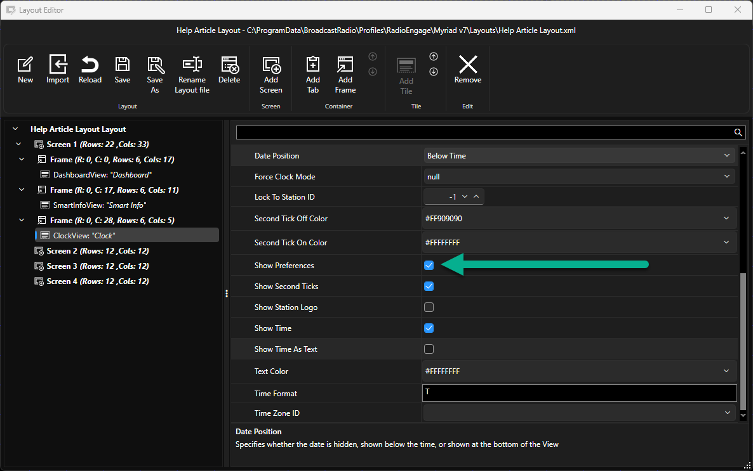This screenshot has height=471, width=753.
Task: Click the Time Format text field
Action: pos(579,393)
